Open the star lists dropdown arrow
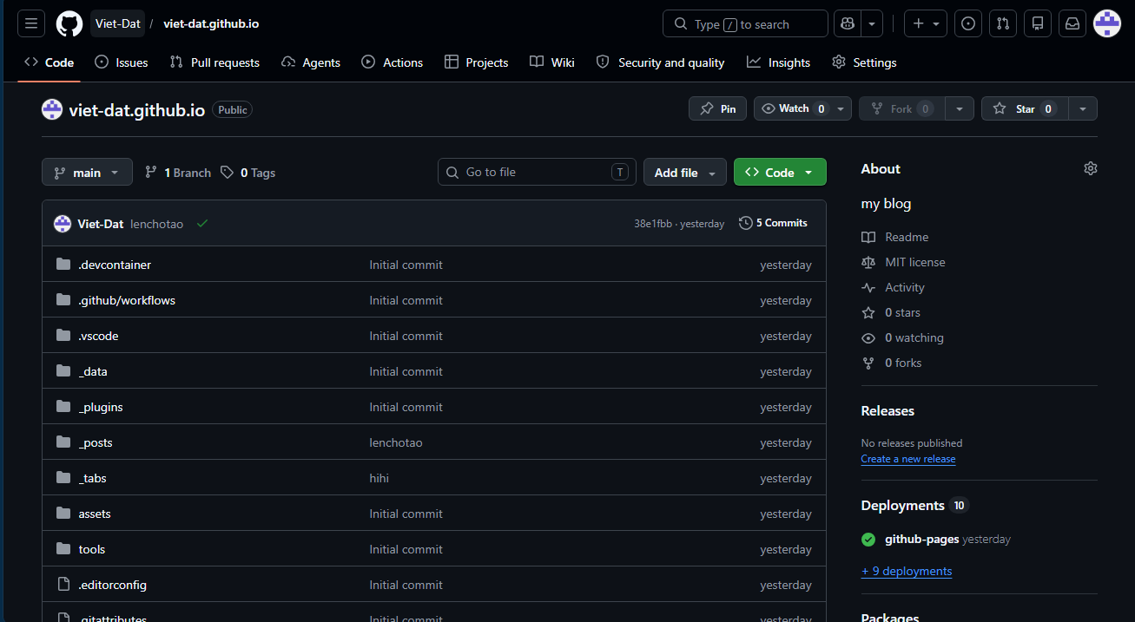 click(1083, 108)
